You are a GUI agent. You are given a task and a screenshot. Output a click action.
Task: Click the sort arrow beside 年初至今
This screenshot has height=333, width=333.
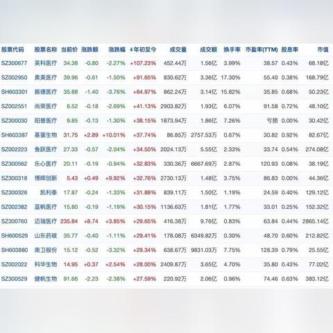click(x=131, y=49)
